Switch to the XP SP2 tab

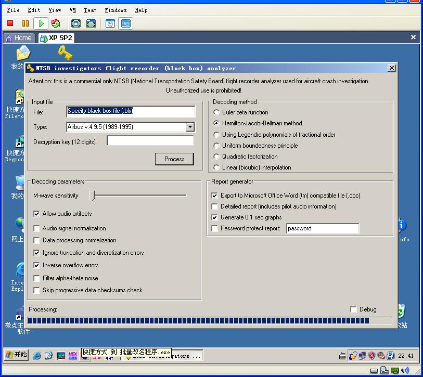[56, 38]
